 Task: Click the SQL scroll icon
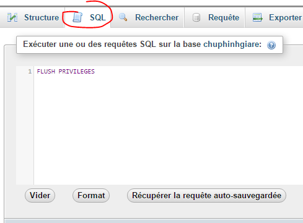pos(77,17)
